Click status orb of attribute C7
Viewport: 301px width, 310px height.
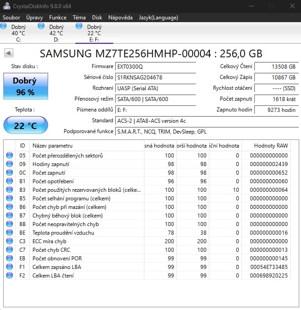[9, 250]
